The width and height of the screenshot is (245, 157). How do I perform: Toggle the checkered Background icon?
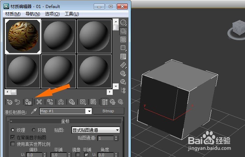pyautogui.click(x=123, y=39)
